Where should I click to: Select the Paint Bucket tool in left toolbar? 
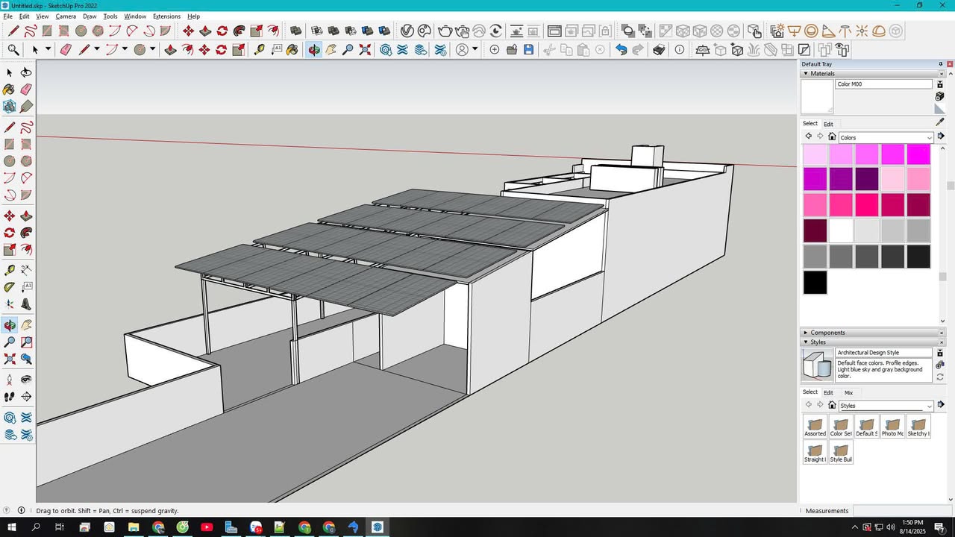[x=9, y=89]
